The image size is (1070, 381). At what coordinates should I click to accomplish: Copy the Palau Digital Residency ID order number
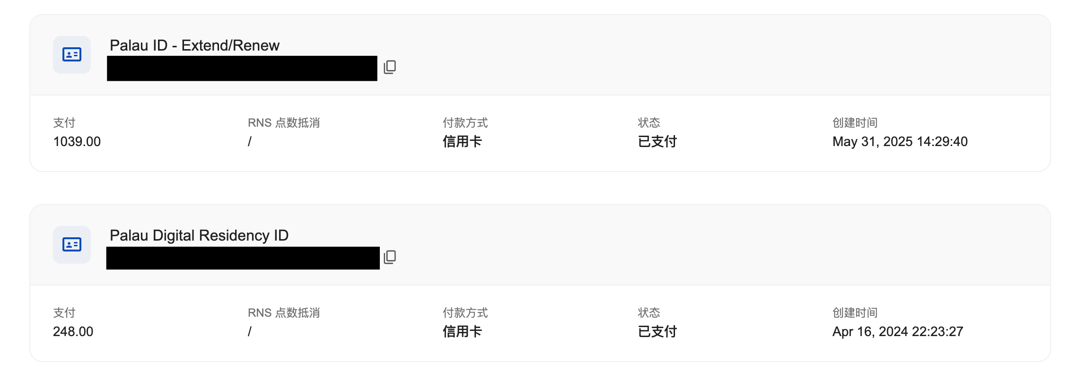click(390, 257)
